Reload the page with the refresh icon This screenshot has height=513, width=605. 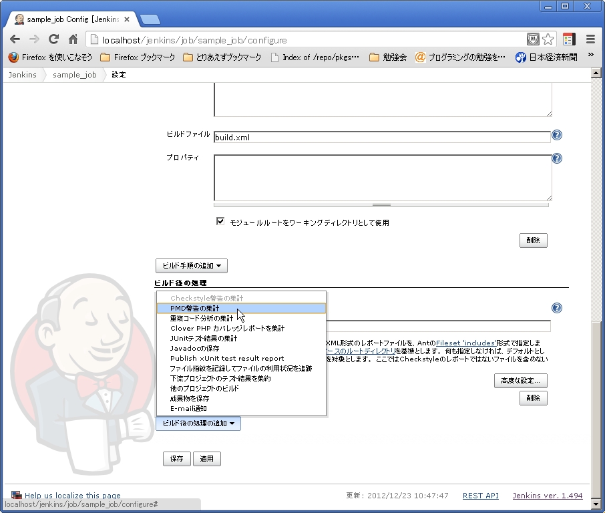coord(53,39)
